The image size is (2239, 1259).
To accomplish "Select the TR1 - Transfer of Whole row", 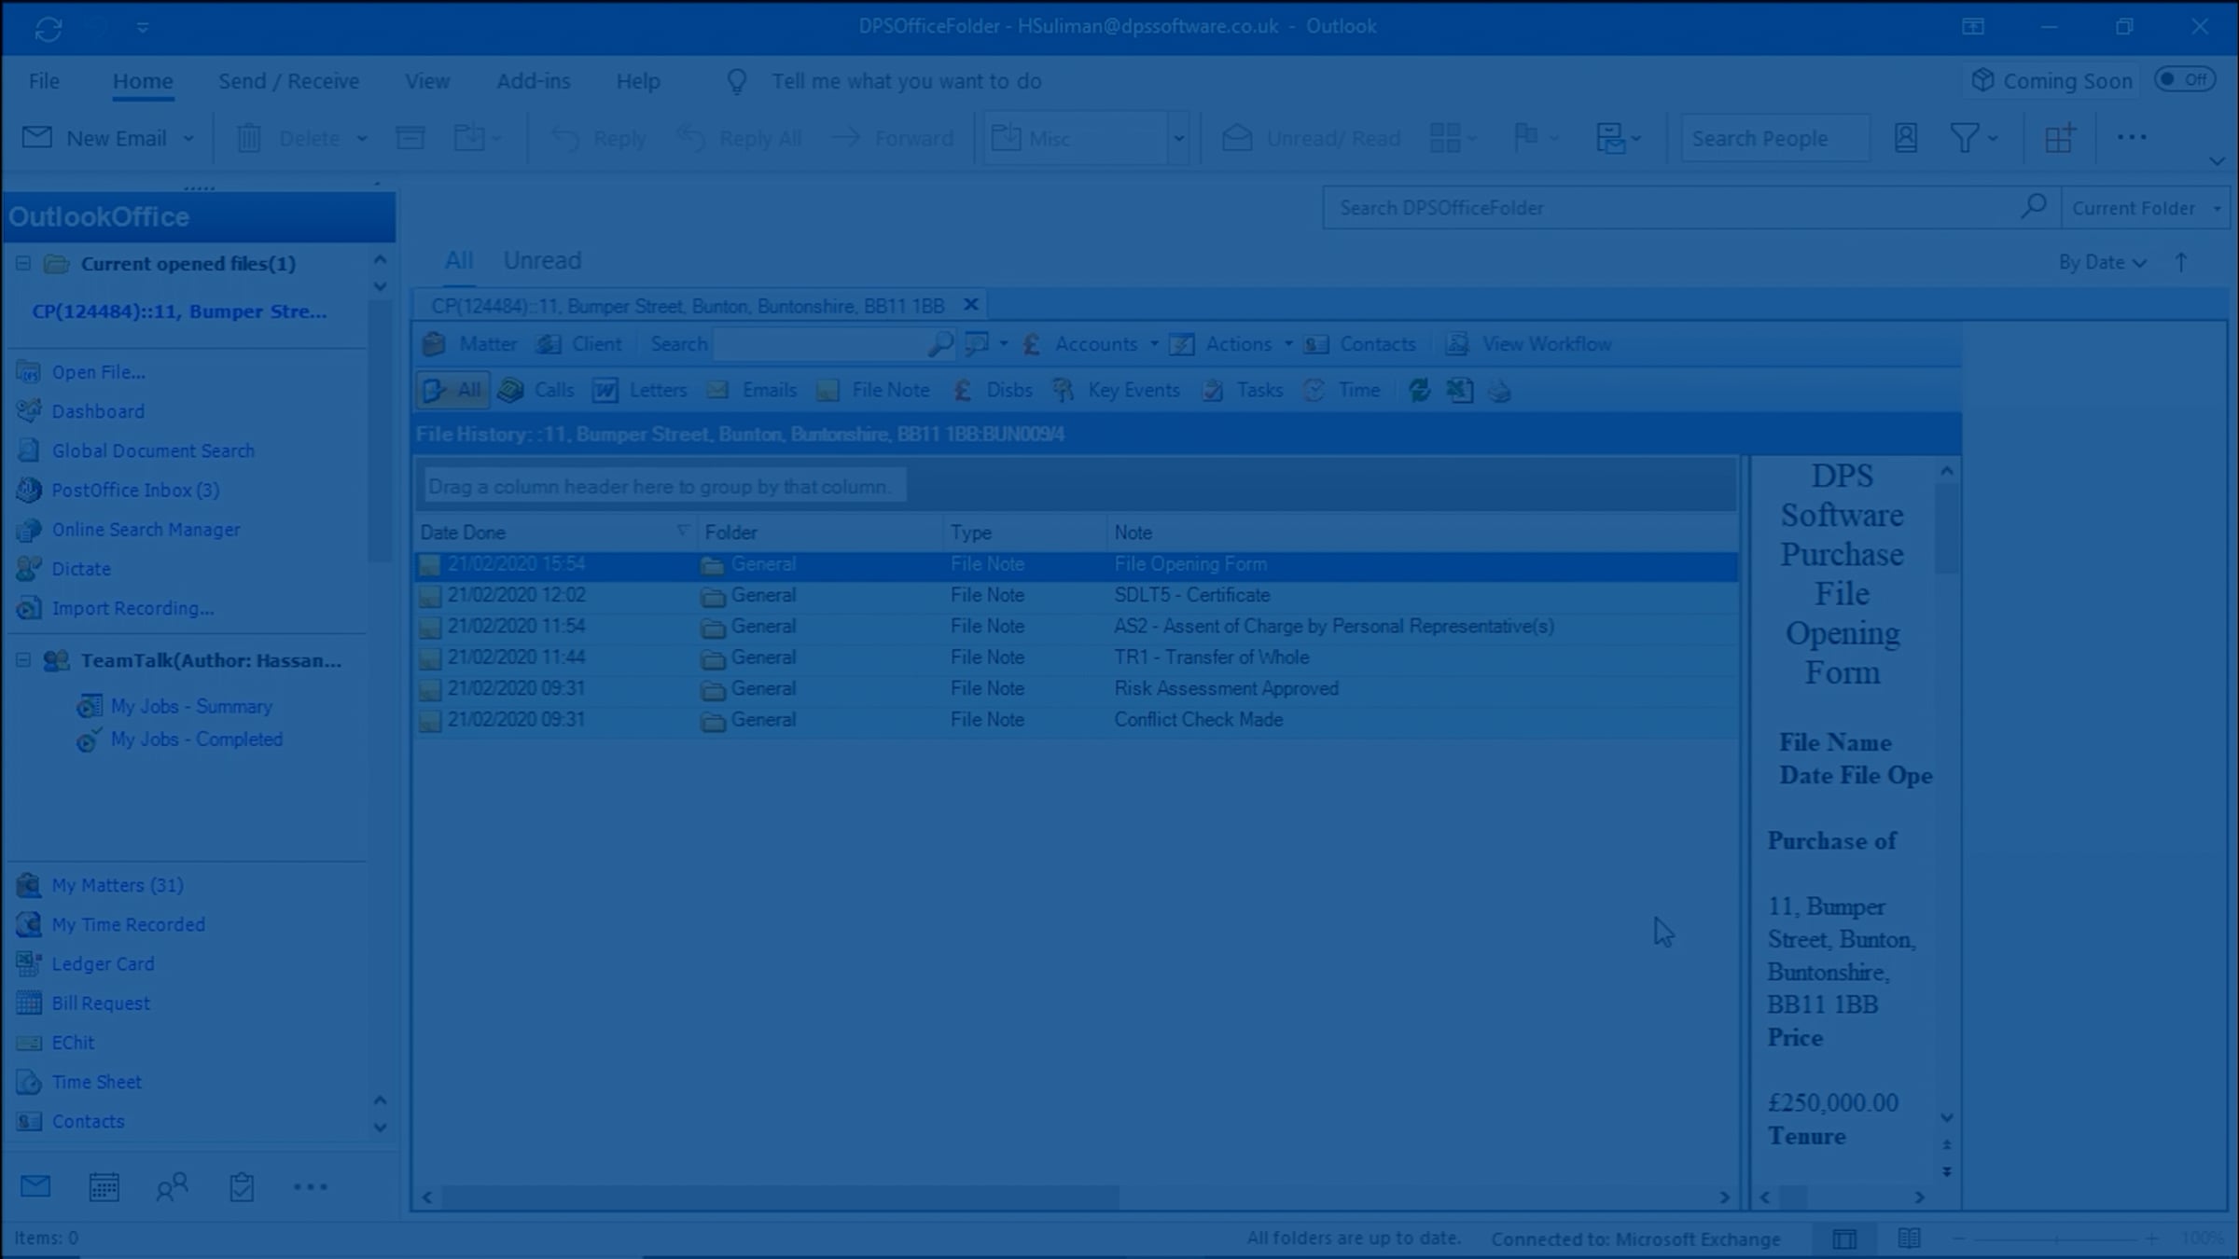I will tap(1076, 657).
